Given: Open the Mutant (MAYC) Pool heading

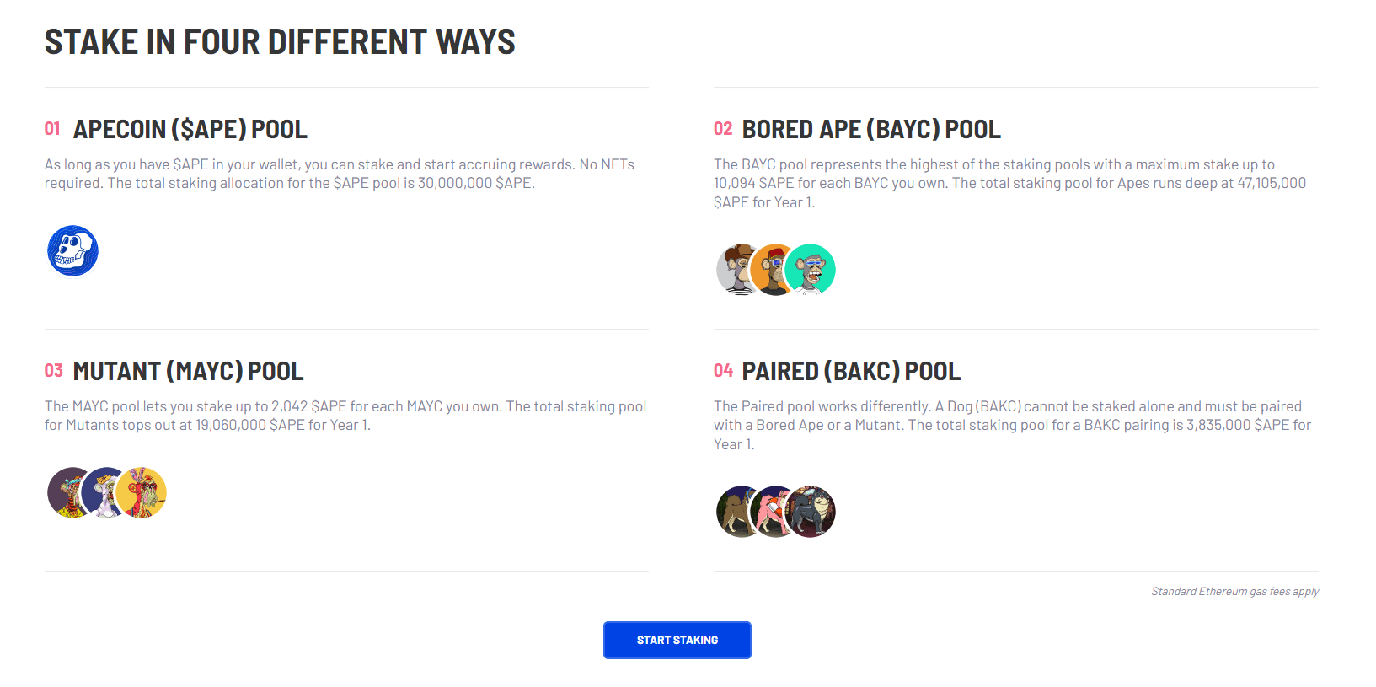Looking at the screenshot, I should coord(188,371).
